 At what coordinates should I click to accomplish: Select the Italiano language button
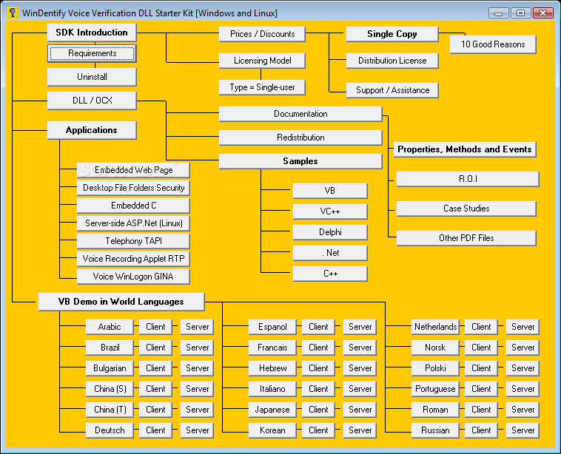pos(272,389)
